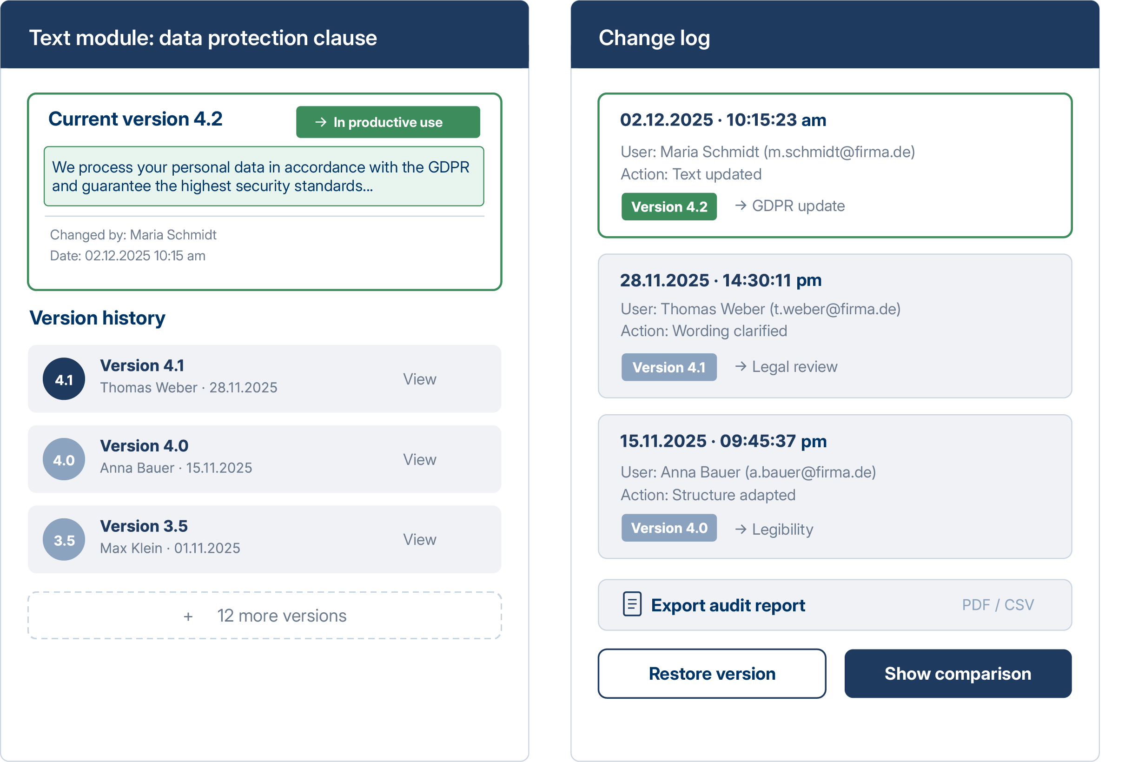
Task: Click the 4.0 version circle badge
Action: click(64, 459)
